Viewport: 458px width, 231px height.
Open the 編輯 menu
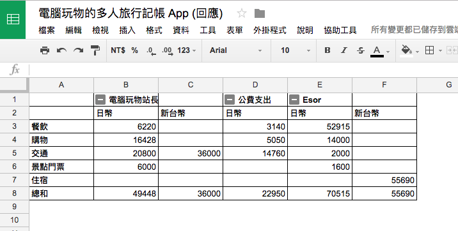pyautogui.click(x=74, y=30)
